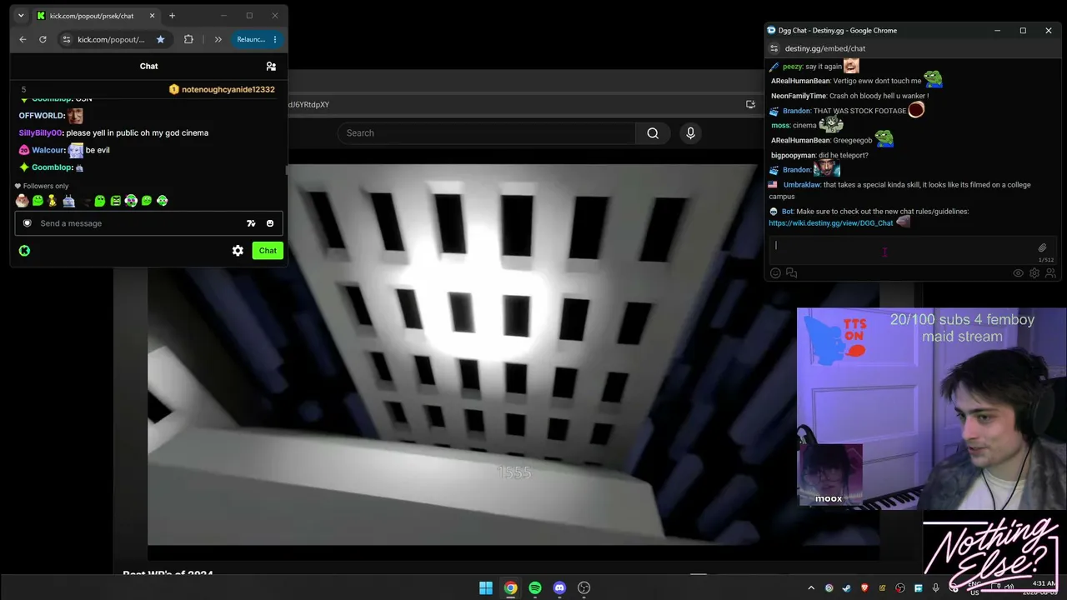The image size is (1067, 600).
Task: Click the Steam icon in system tray
Action: [x=846, y=588]
